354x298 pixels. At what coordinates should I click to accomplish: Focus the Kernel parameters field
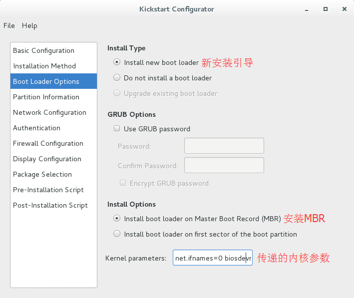point(212,258)
